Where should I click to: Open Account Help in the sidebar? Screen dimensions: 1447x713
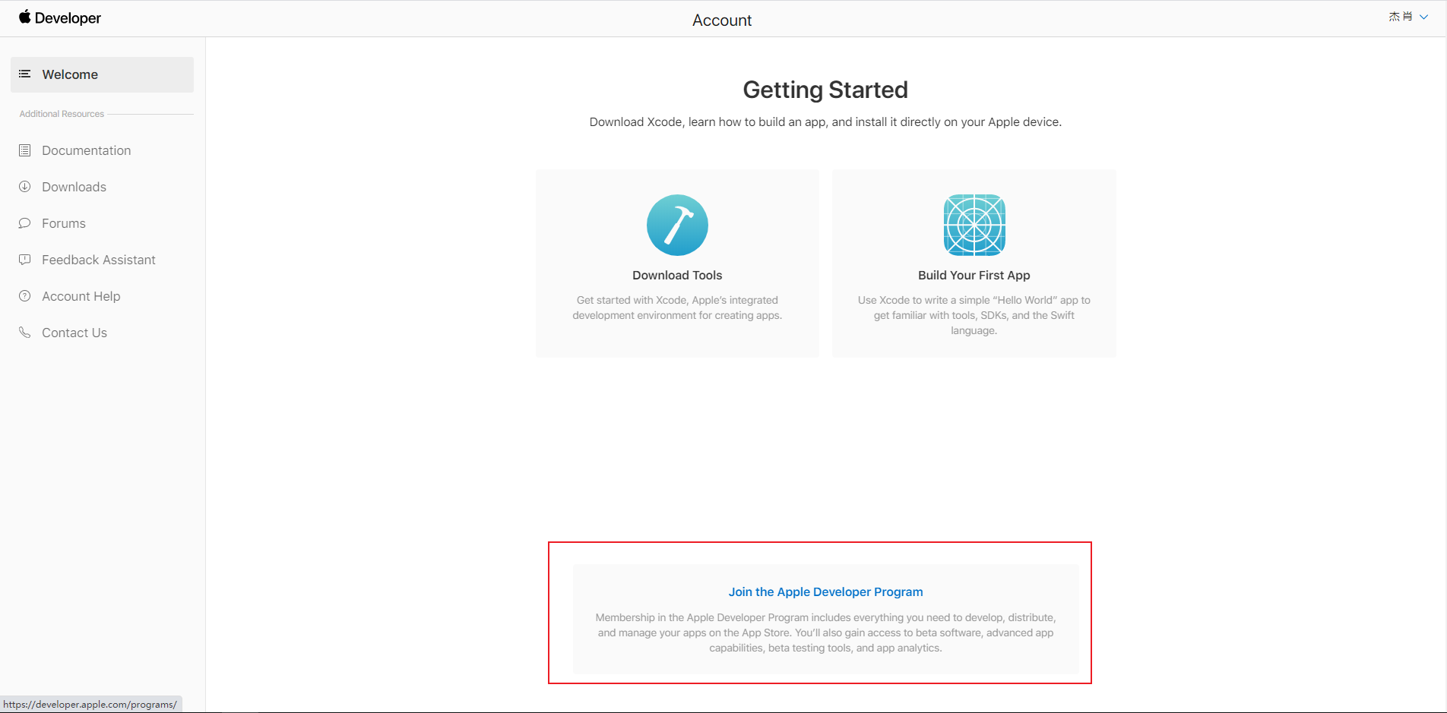81,296
